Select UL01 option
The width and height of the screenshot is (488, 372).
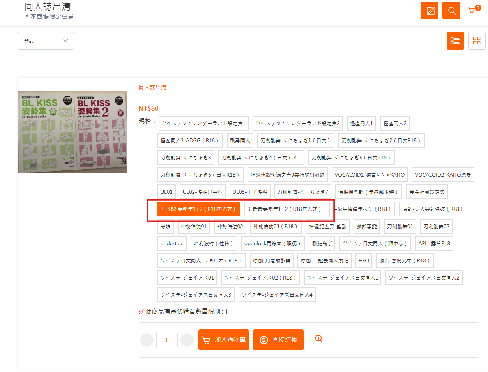pyautogui.click(x=166, y=192)
